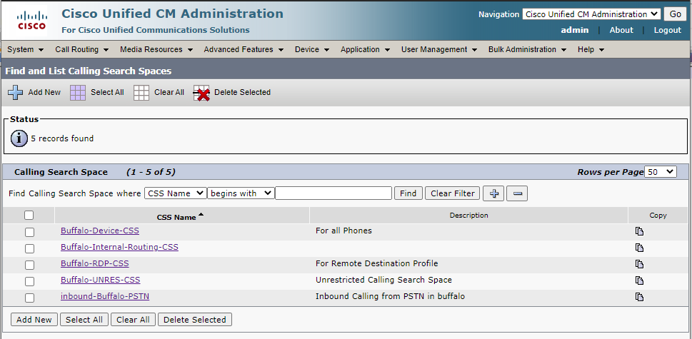Open the Bulk Administration menu
Image resolution: width=692 pixels, height=339 pixels.
click(x=526, y=49)
